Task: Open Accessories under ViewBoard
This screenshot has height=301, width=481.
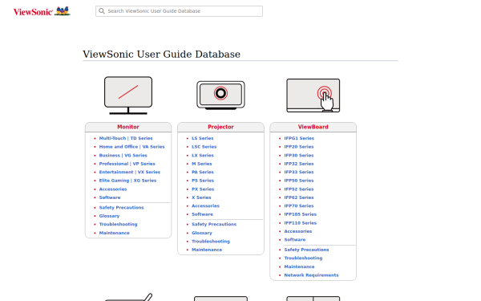Action: click(298, 231)
